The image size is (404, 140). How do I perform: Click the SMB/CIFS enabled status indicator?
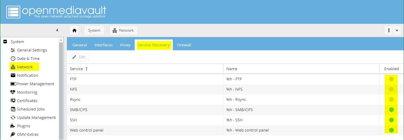pyautogui.click(x=391, y=110)
